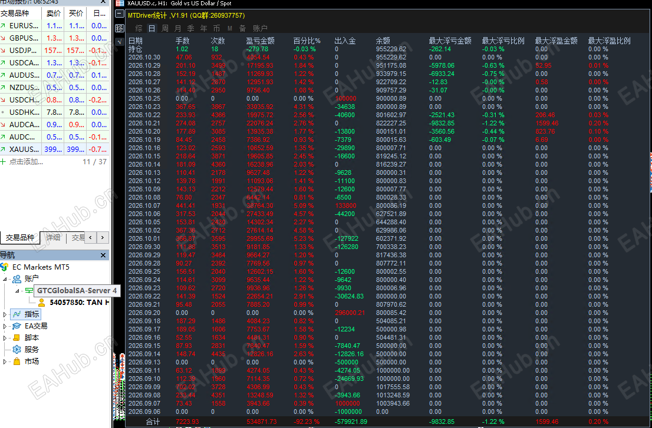Select the 周 weekly statistics tab
This screenshot has height=428, width=652.
[165, 28]
